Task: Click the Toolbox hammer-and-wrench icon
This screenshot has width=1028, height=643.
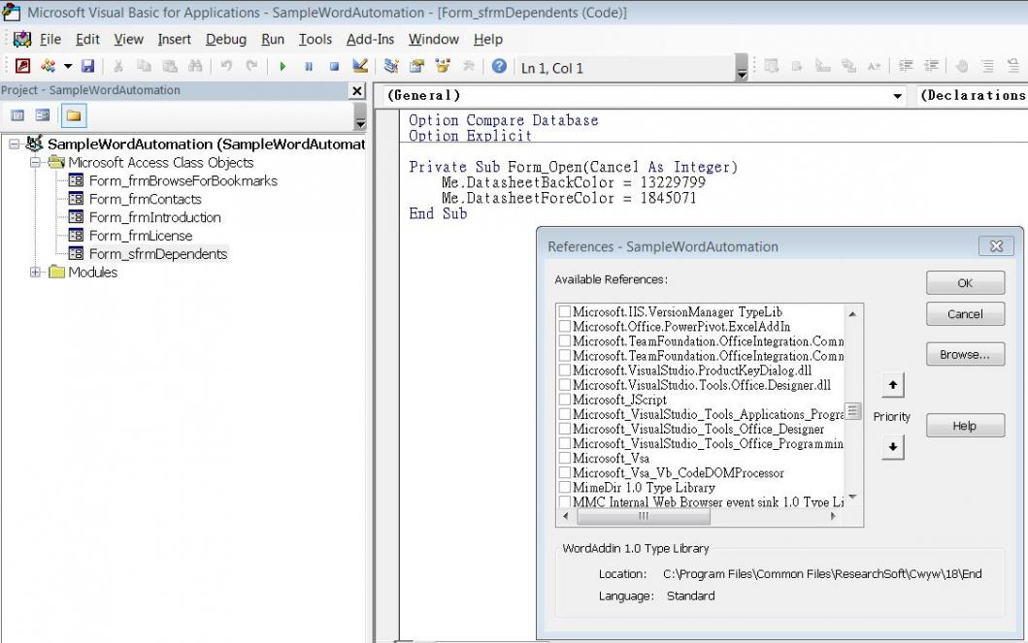Action: 468,66
